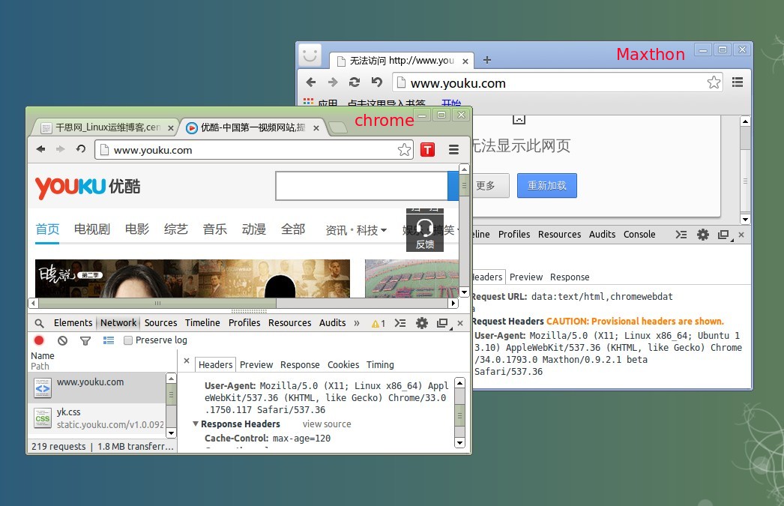Switch to Timing tab in request details
Screen dimensions: 784x506
tap(380, 365)
